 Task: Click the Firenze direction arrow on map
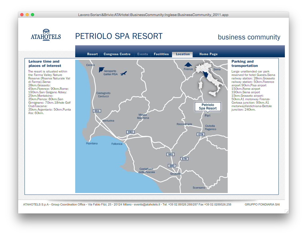click(x=188, y=64)
